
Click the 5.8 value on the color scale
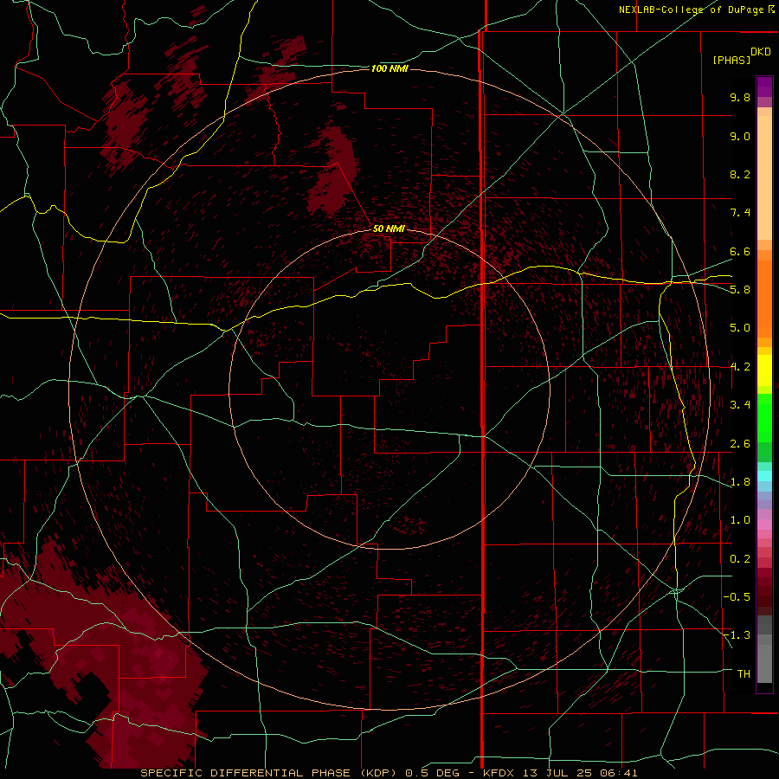point(740,290)
